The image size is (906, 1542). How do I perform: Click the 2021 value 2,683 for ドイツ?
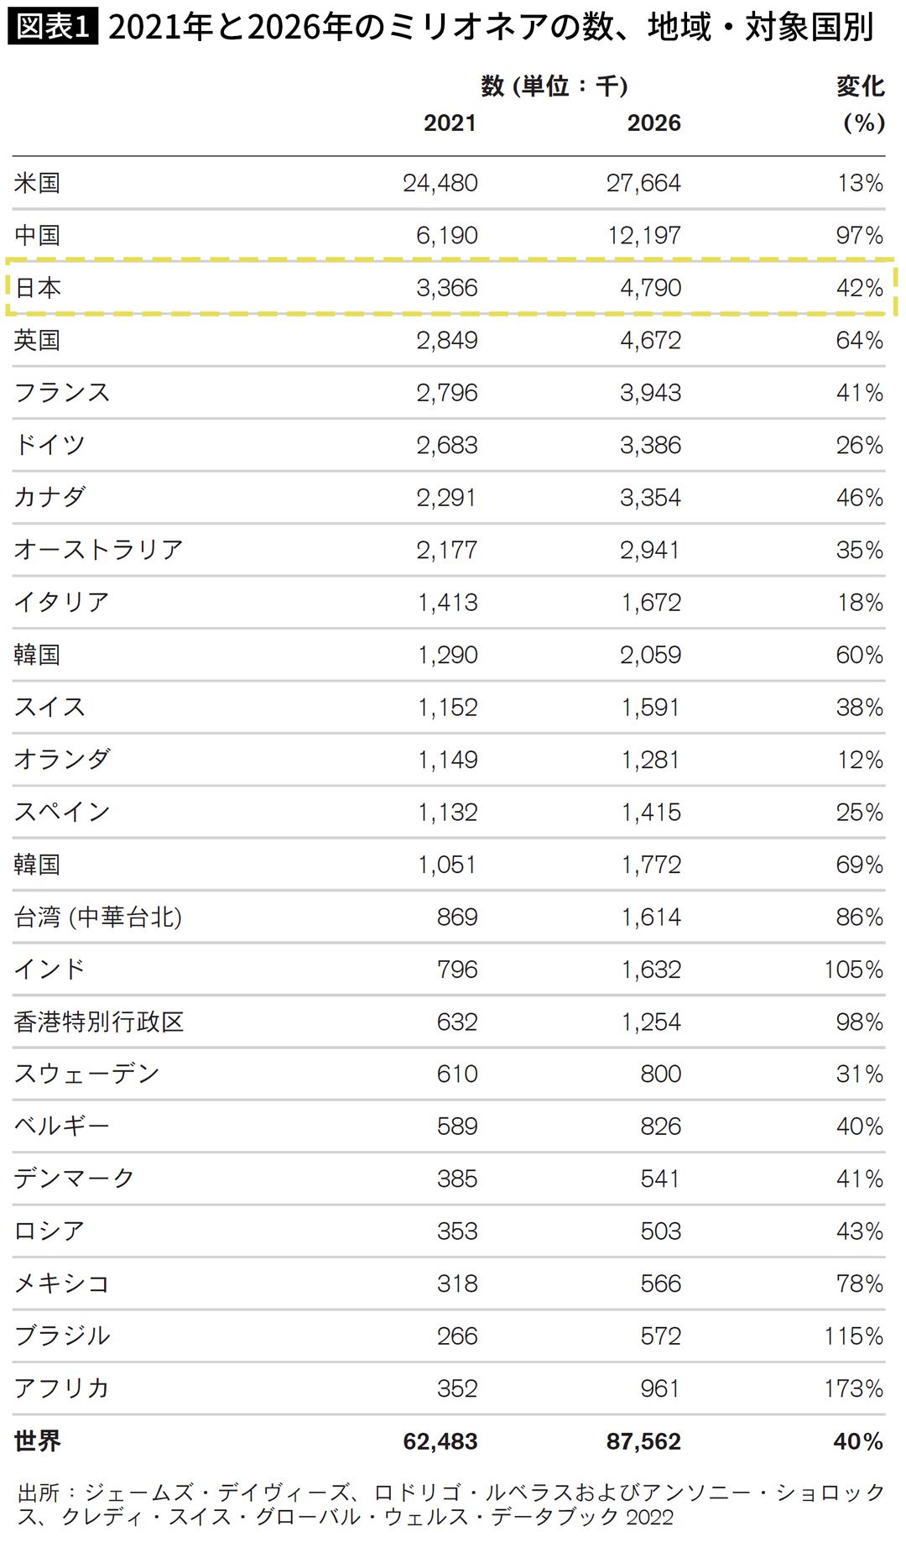point(446,445)
